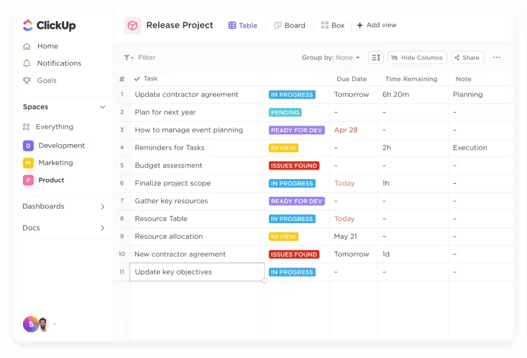Click the Hide Columns button

pyautogui.click(x=417, y=58)
